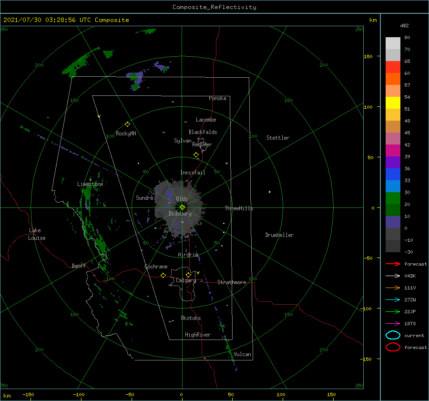Image resolution: width=429 pixels, height=401 pixels.
Task: Select the Strathmore label
Action: tap(232, 282)
